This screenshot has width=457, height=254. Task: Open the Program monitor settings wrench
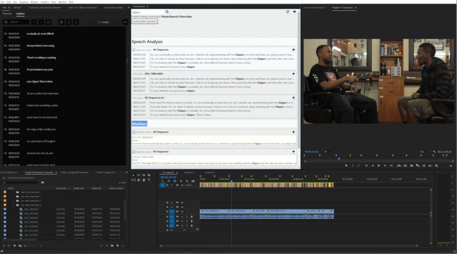tap(434, 152)
